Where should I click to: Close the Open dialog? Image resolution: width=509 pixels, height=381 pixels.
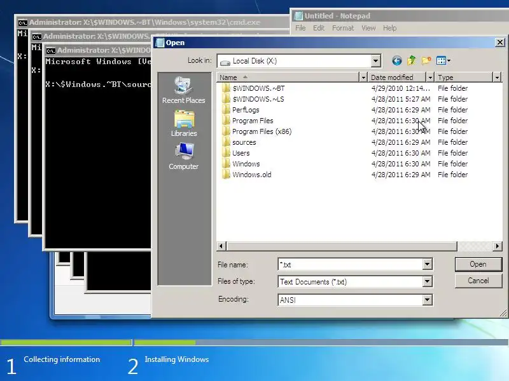(500, 43)
